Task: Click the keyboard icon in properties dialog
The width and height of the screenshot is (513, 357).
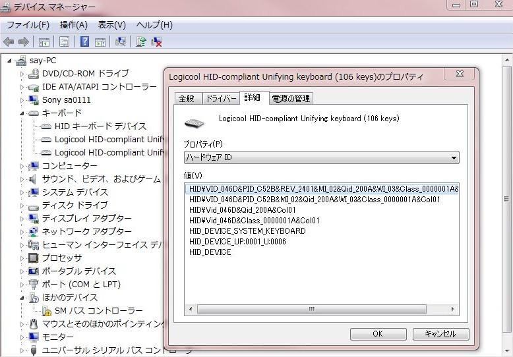Action: pos(194,123)
